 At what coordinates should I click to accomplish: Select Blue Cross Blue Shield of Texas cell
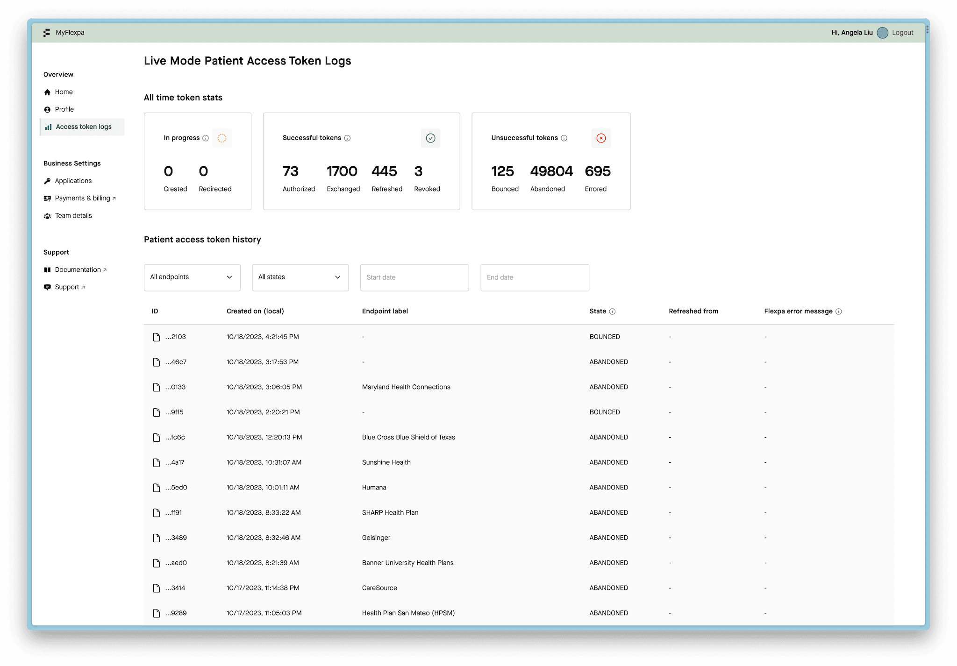point(408,438)
